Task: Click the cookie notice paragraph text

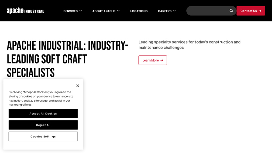Action: pyautogui.click(x=41, y=98)
